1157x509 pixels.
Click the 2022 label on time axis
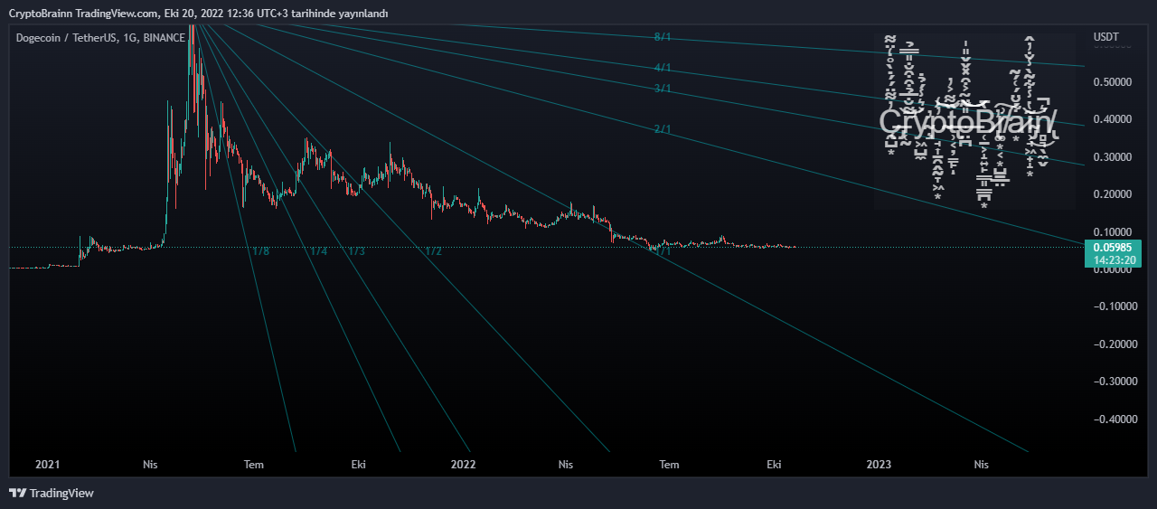463,465
